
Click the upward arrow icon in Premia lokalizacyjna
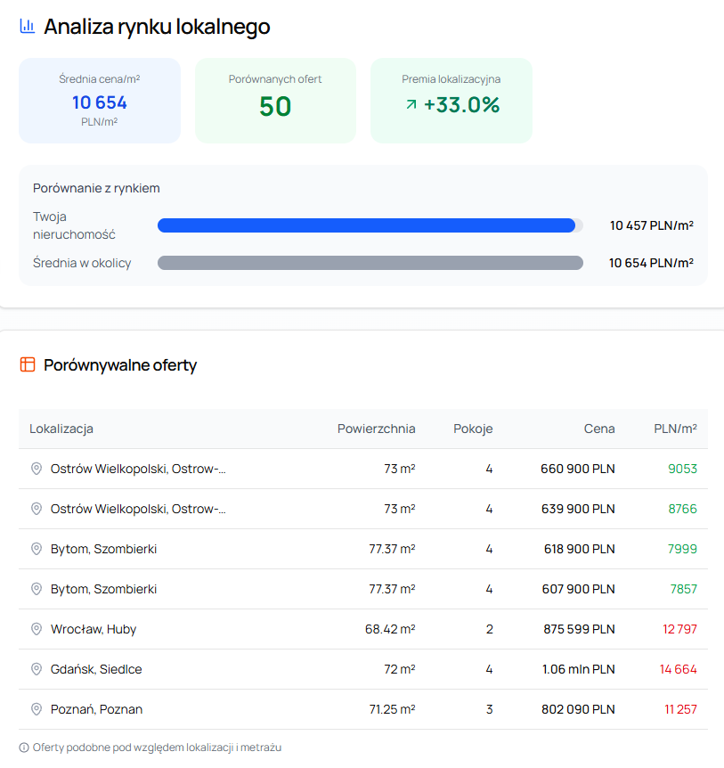(x=411, y=104)
